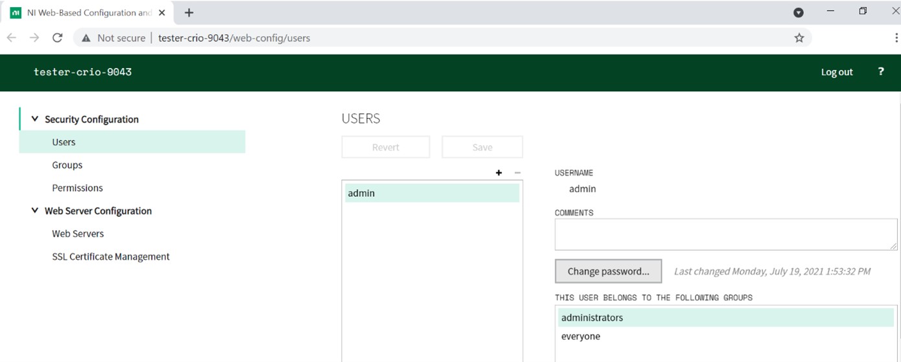Bookmark page with the star icon
Screen dimensions: 901x362
pos(799,38)
